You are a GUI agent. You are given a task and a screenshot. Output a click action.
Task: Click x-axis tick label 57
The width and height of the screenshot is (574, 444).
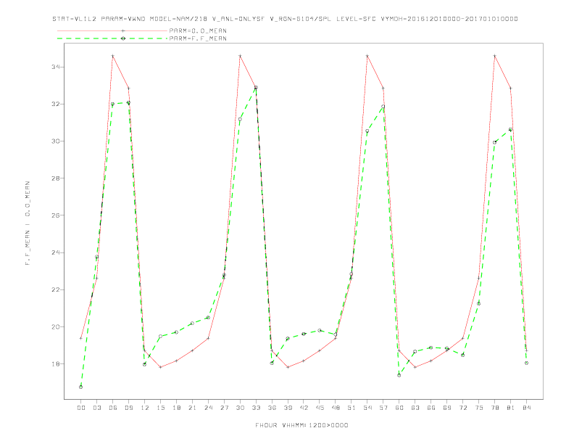[x=383, y=408]
